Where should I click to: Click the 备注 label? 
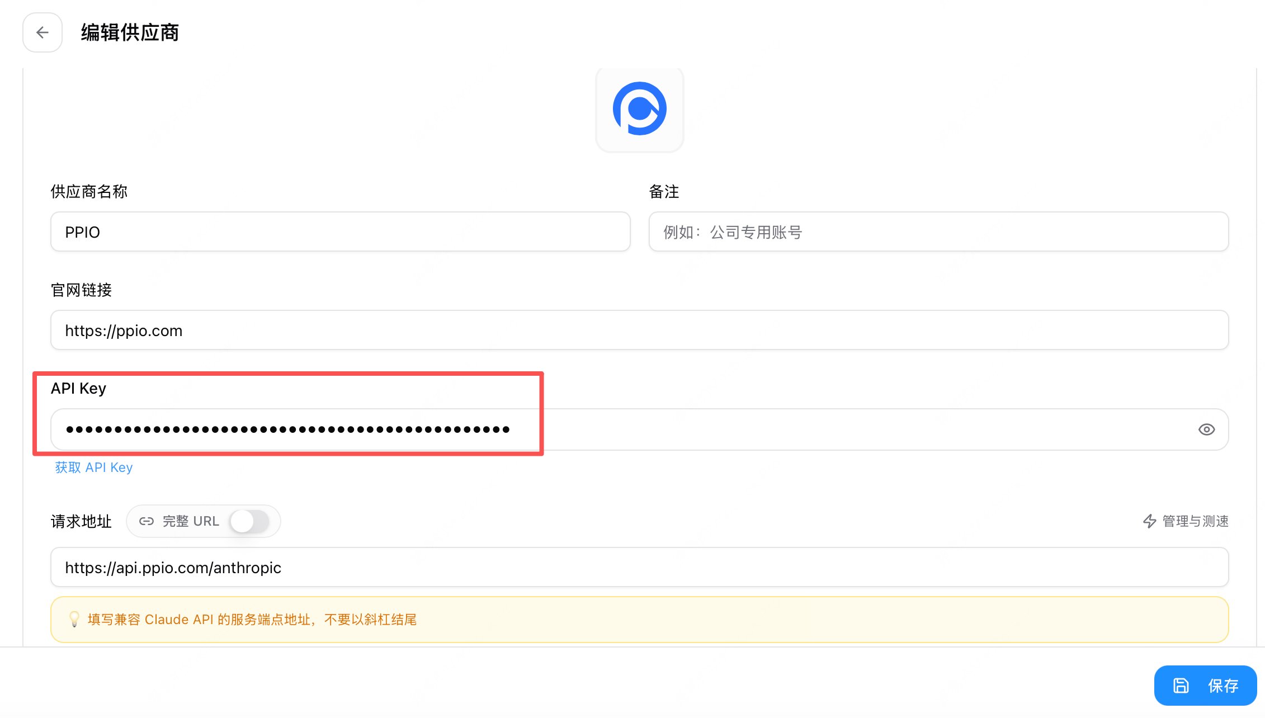664,192
